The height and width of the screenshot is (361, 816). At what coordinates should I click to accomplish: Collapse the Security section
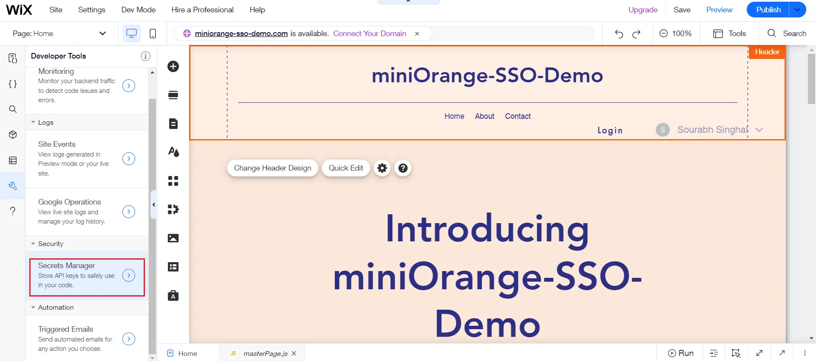[33, 243]
